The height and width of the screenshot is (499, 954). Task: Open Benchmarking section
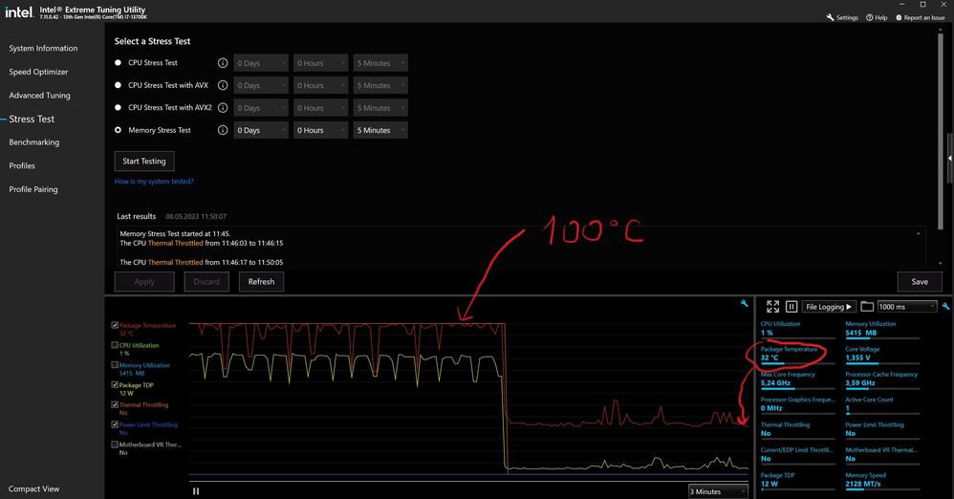click(34, 141)
